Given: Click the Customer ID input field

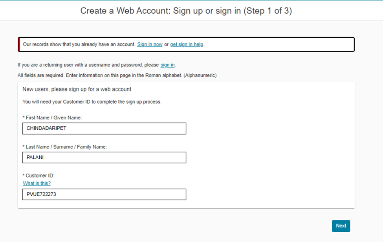Looking at the screenshot, I should (x=104, y=194).
